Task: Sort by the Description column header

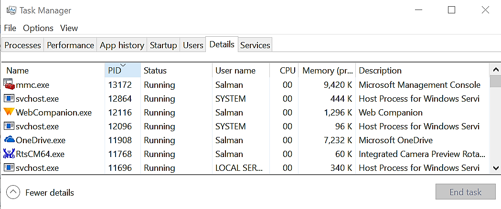Action: click(422, 71)
